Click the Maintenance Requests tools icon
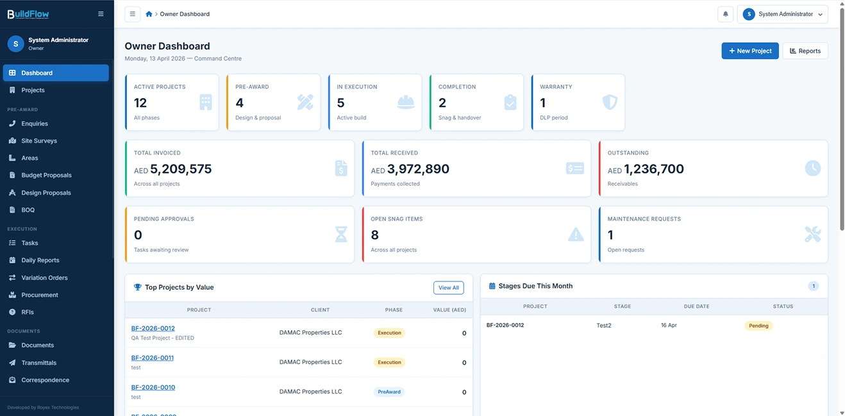 (x=812, y=235)
